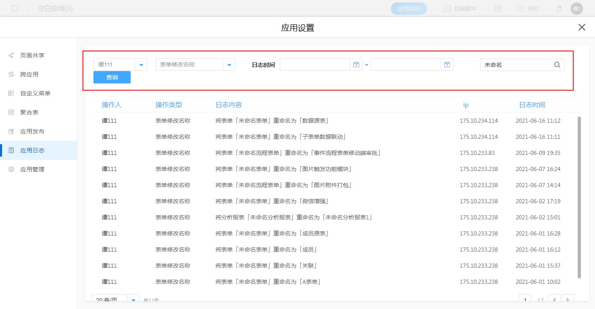Image resolution: width=595 pixels, height=309 pixels.
Task: Click the 应用访问 button in header
Action: pyautogui.click(x=409, y=9)
